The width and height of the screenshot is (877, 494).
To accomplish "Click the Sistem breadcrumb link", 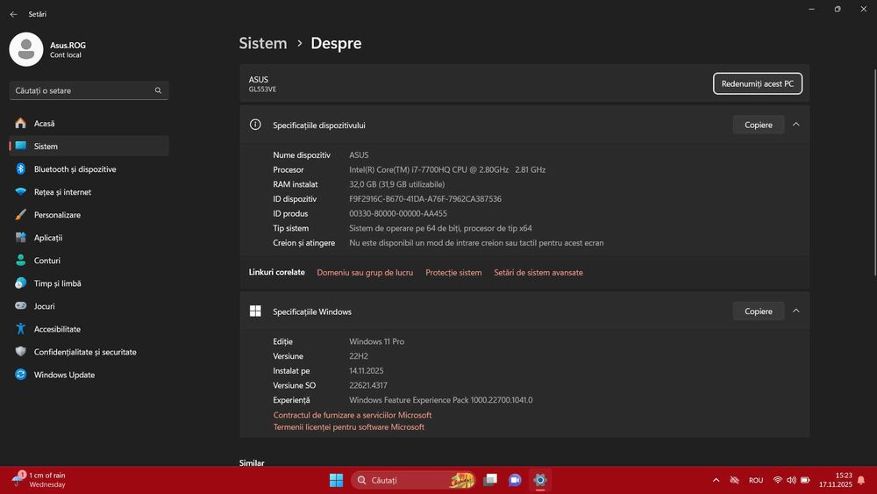I will [x=263, y=43].
